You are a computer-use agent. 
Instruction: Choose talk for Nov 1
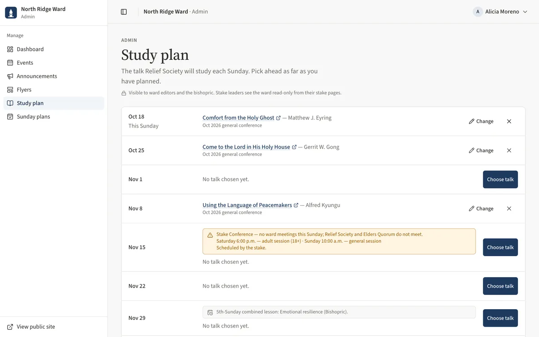coord(500,179)
